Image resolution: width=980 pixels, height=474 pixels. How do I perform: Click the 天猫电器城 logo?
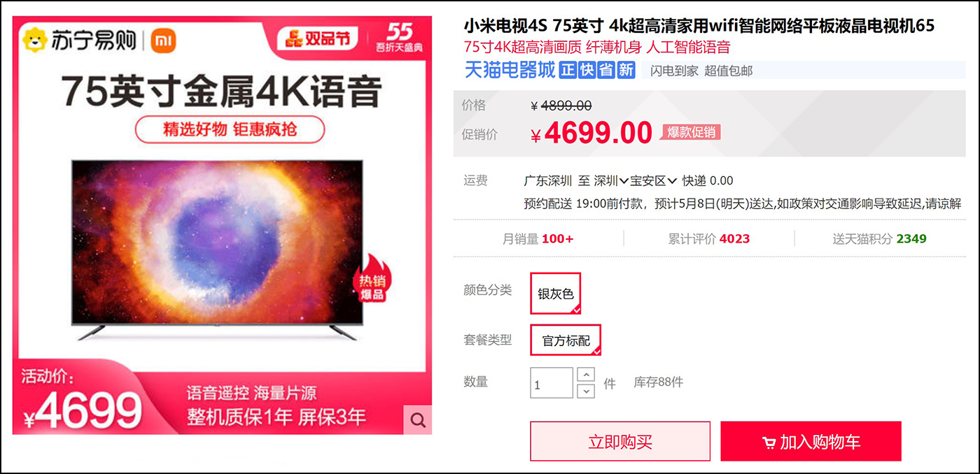coord(510,70)
